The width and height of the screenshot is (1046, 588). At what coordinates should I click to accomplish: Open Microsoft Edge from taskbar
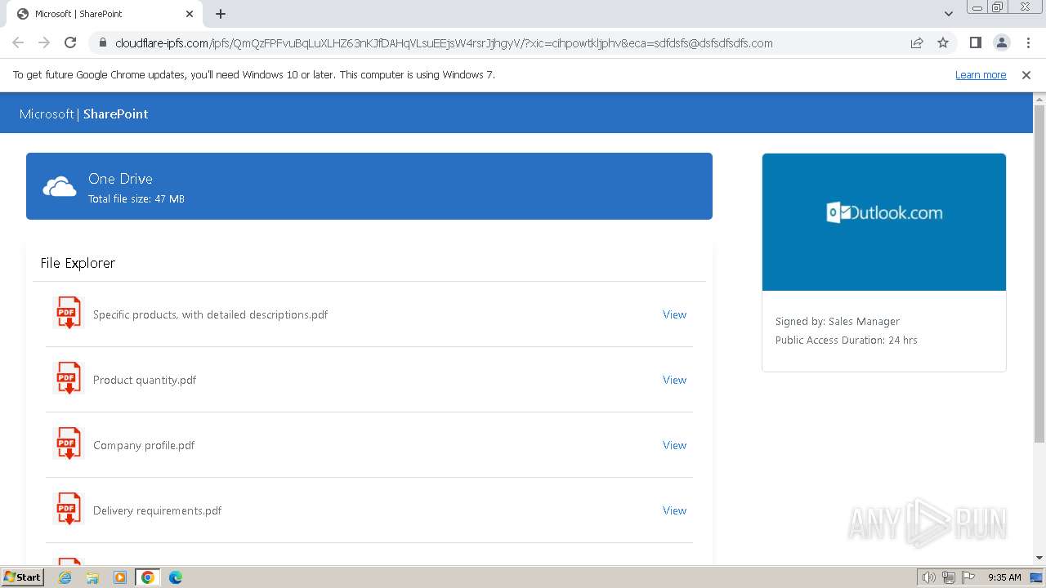[x=175, y=577]
